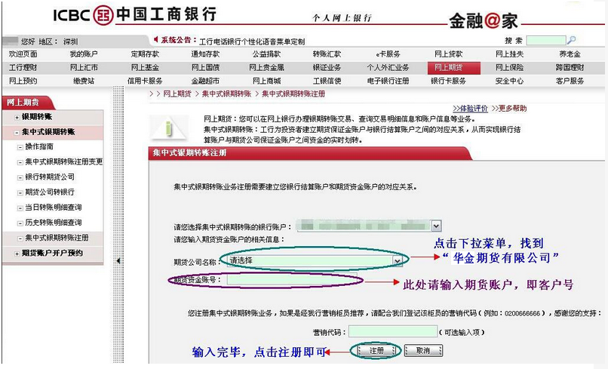Open the 期货公司名称 dropdown
608x369 pixels.
point(398,261)
